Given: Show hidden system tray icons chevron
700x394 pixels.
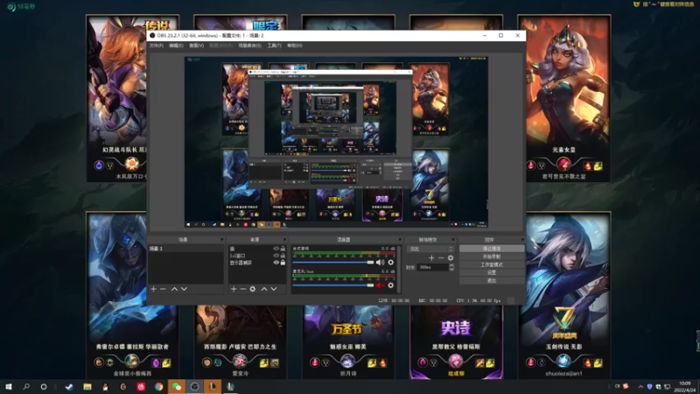Looking at the screenshot, I should point(640,387).
